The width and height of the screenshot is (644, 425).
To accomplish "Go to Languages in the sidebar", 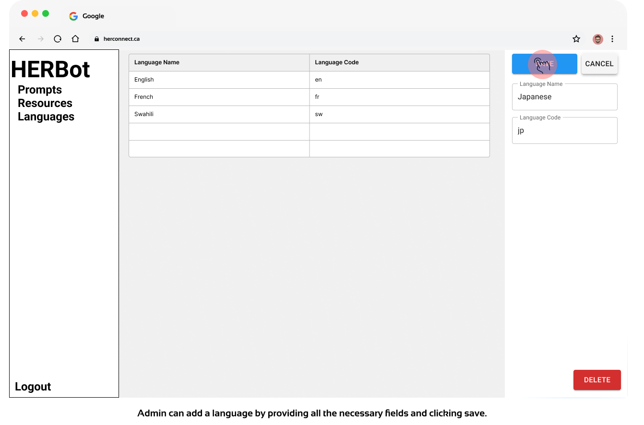I will coord(46,117).
